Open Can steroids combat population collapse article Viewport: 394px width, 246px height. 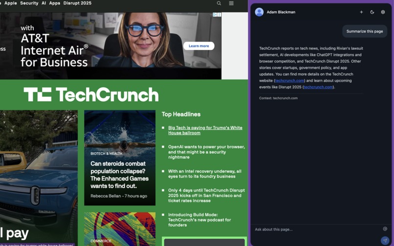click(x=119, y=175)
